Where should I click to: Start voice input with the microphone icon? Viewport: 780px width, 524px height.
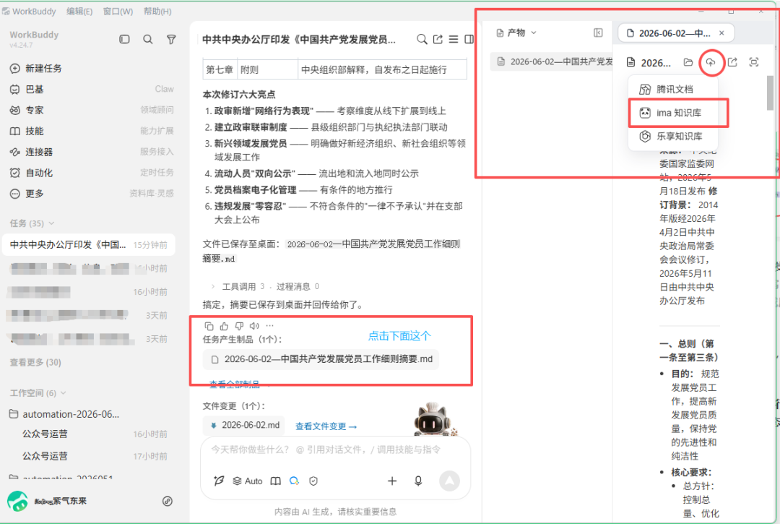[418, 481]
